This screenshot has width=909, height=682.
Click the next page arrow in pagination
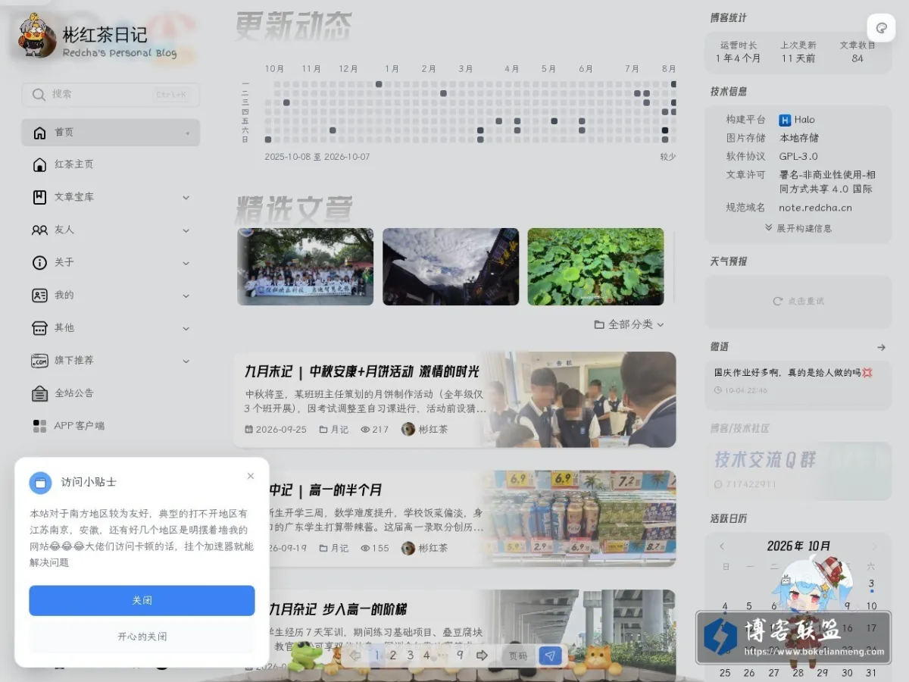(x=481, y=655)
